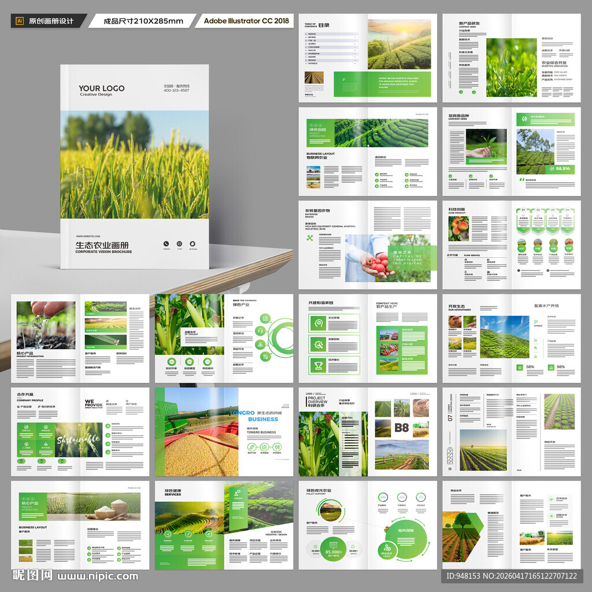Click the email icon on the brochure cover
This screenshot has width=592, height=592.
coord(179,244)
